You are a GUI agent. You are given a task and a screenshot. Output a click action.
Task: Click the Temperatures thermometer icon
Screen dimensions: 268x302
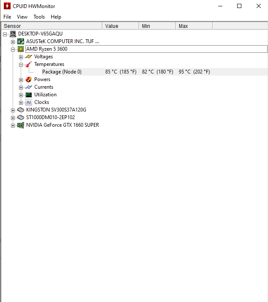click(29, 64)
